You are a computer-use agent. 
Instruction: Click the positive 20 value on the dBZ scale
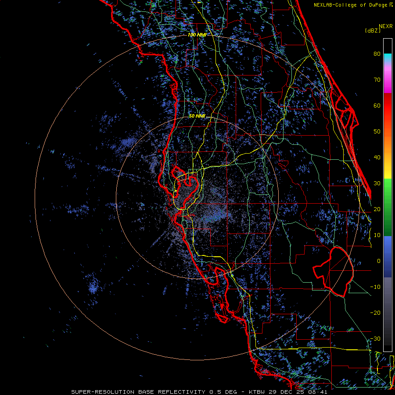[x=377, y=209]
